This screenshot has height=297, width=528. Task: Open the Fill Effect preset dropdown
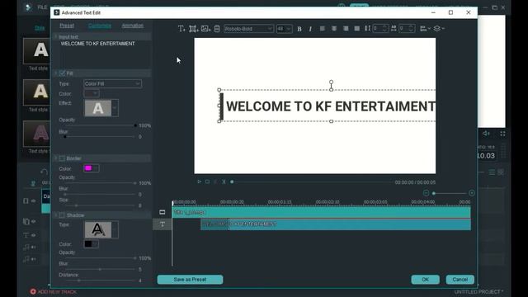click(x=115, y=108)
